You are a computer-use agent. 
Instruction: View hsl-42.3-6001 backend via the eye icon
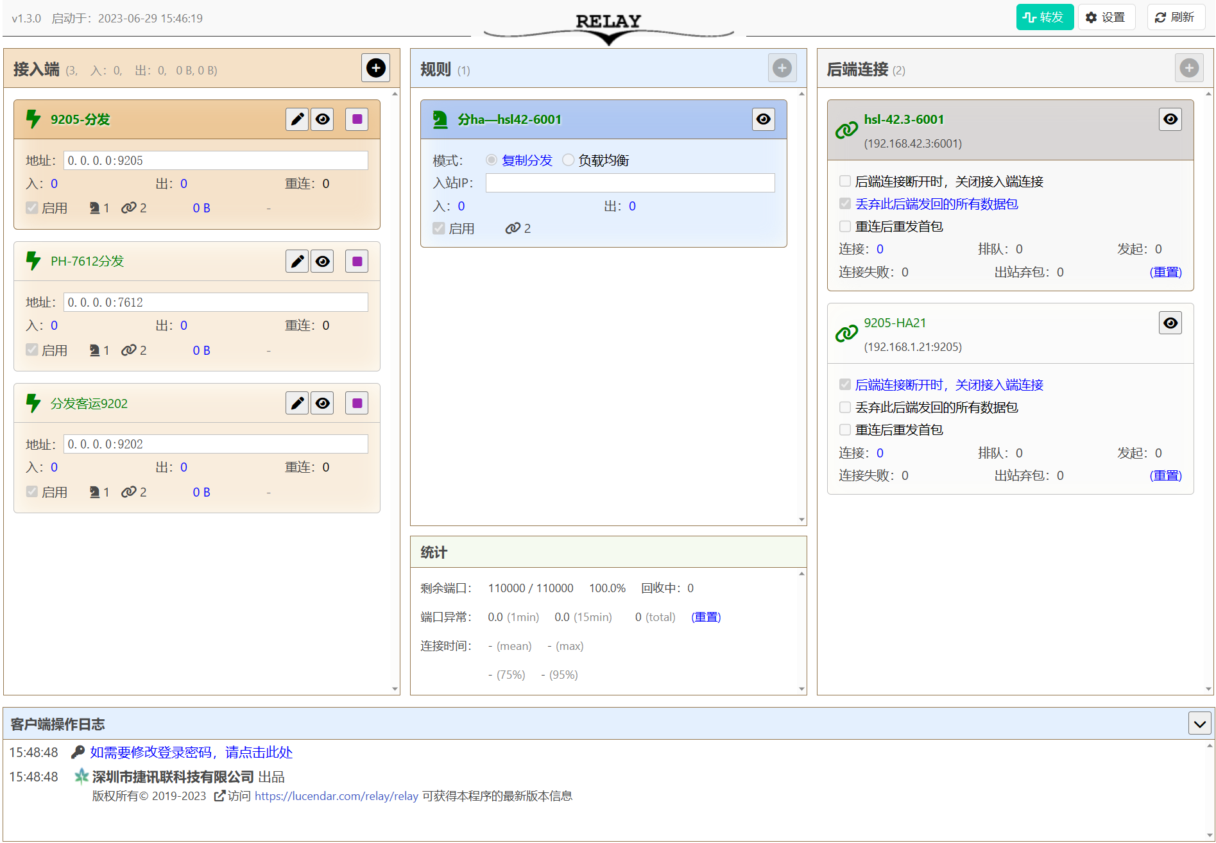[x=1170, y=119]
